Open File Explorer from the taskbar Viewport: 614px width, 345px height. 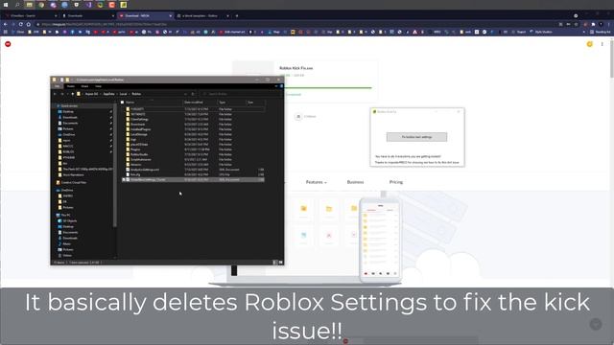coord(30,5)
